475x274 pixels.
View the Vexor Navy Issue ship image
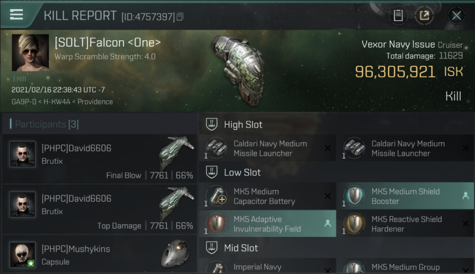coord(237,69)
